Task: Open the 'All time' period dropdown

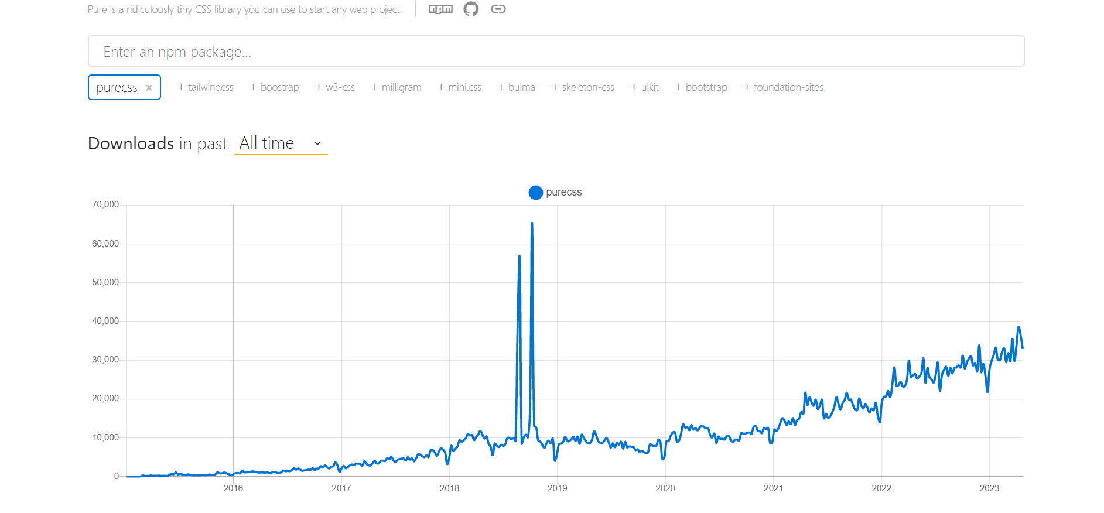Action: pos(281,143)
